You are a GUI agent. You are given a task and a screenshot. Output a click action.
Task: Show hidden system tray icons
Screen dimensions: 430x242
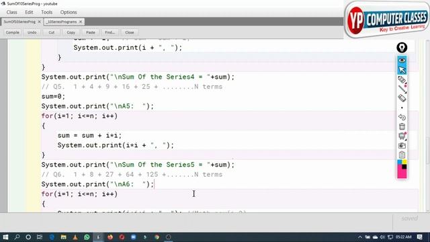pos(360,237)
